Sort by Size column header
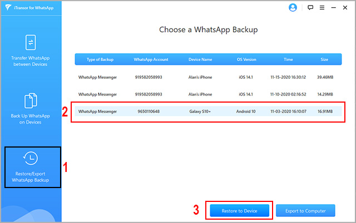Image resolution: width=356 pixels, height=223 pixels. tap(324, 59)
